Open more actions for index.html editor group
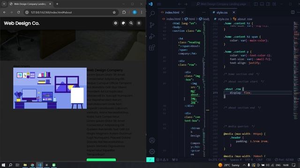300x168 pixels. pyautogui.click(x=204, y=13)
